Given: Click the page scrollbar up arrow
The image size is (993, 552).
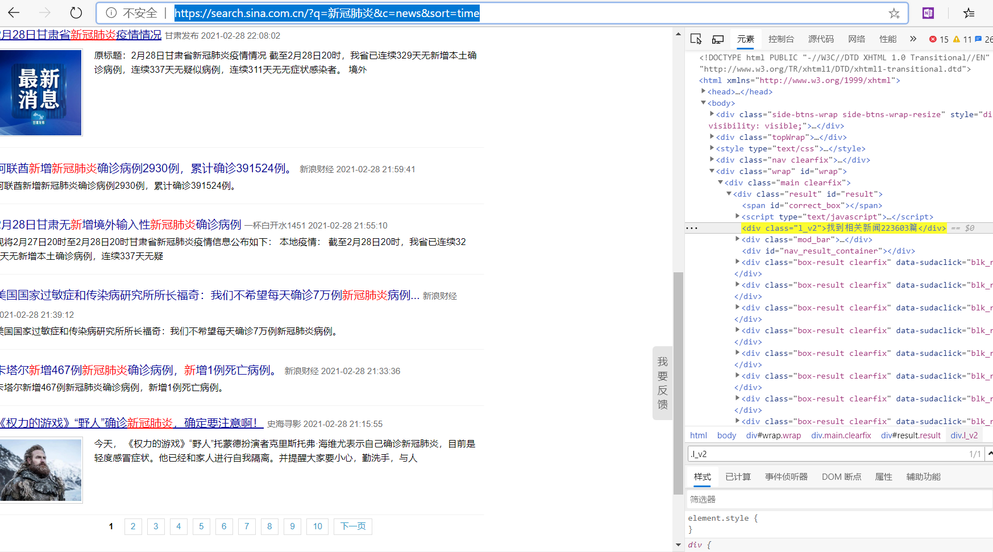Looking at the screenshot, I should pos(678,34).
